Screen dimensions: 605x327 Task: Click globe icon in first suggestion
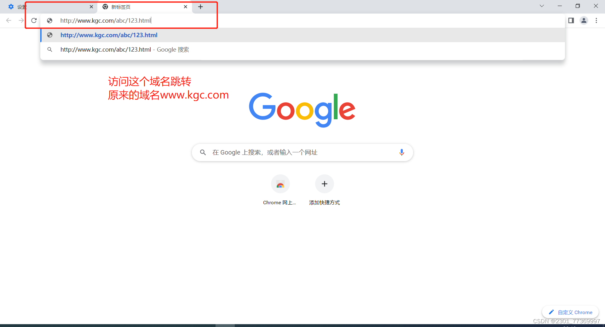click(x=50, y=35)
